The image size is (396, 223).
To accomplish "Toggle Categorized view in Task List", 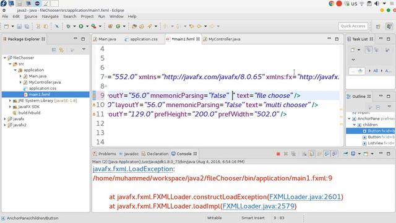I will [x=369, y=50].
